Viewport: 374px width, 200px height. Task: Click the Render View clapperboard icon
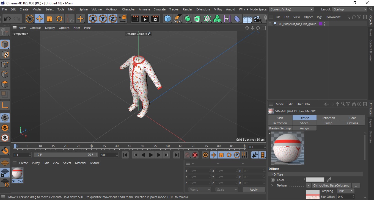135,19
